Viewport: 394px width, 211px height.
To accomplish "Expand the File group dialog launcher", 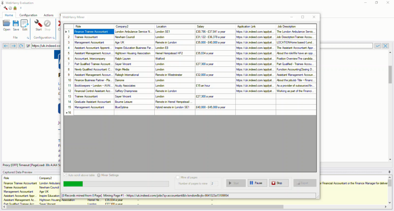I will coord(28,38).
